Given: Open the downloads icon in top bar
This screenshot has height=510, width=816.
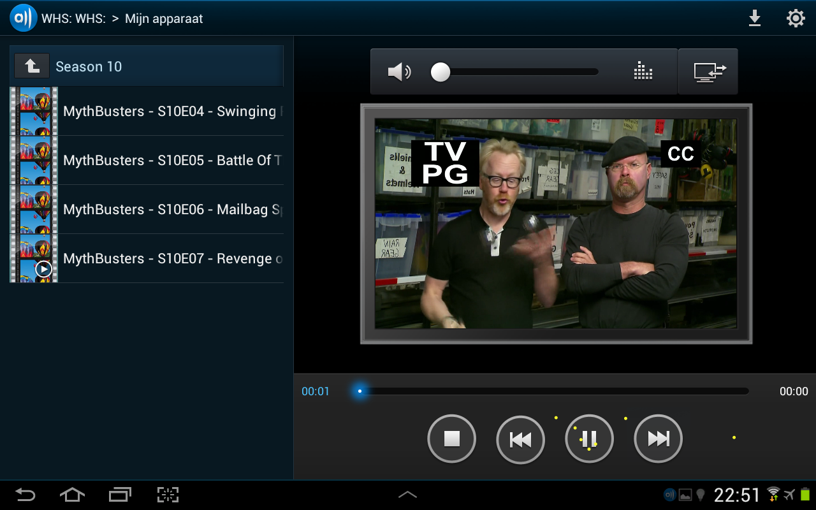Looking at the screenshot, I should [x=755, y=18].
